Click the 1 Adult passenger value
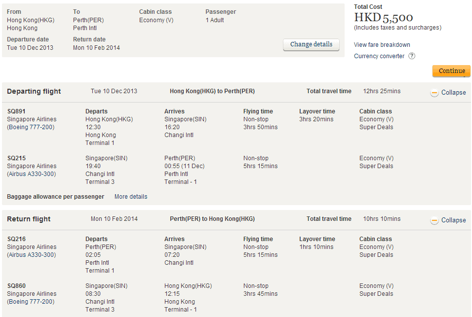This screenshot has width=472, height=317. (215, 20)
